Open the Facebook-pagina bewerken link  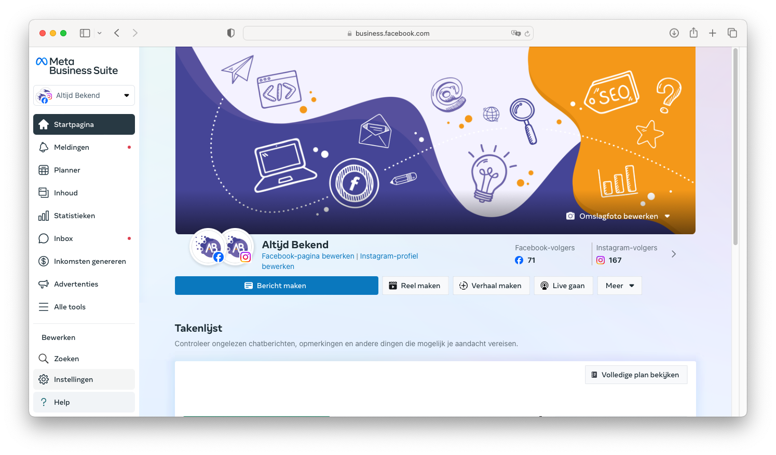point(308,256)
